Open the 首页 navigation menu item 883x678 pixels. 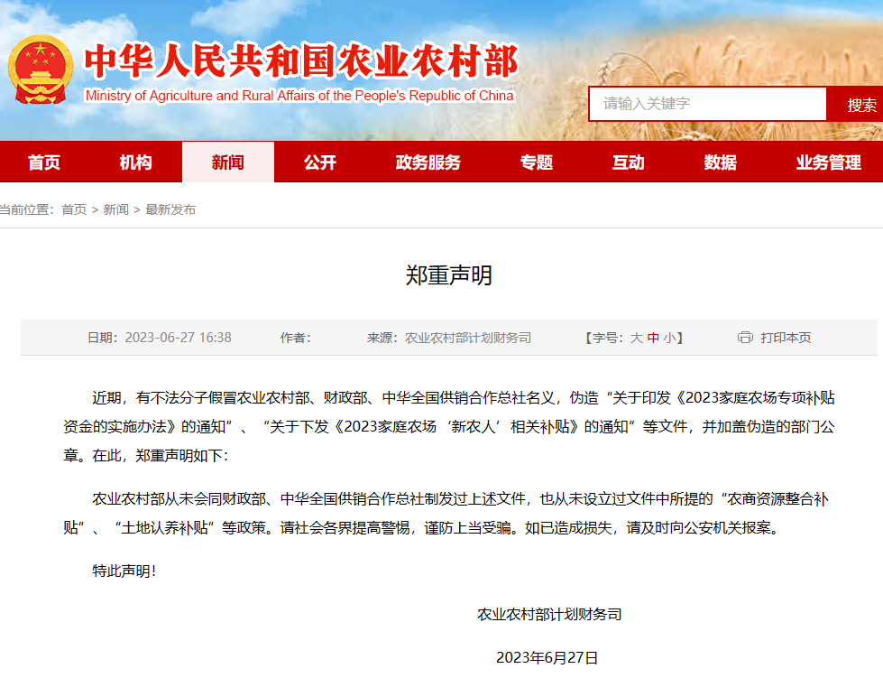tap(44, 163)
